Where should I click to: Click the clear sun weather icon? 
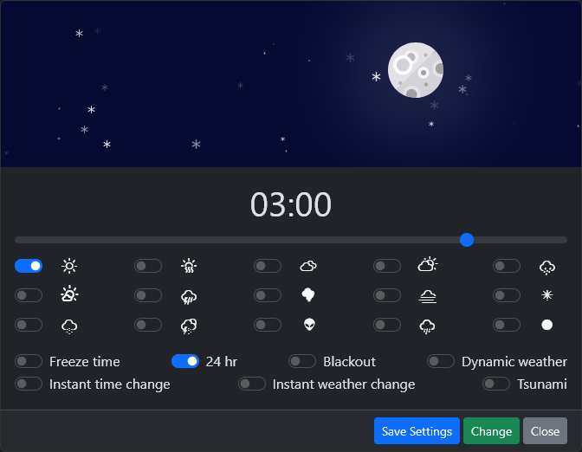[69, 266]
